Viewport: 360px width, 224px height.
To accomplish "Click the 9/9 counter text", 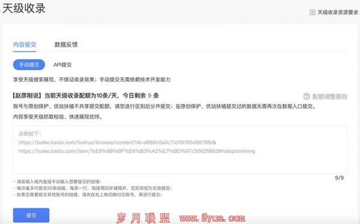I will click(340, 178).
